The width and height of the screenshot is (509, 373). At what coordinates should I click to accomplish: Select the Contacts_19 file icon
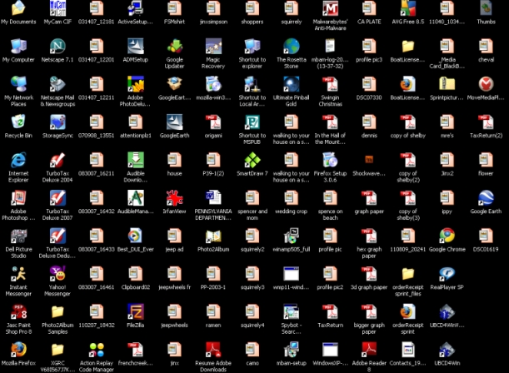click(408, 350)
